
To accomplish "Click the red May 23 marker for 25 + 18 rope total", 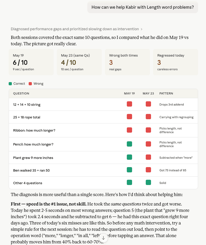I will [x=148, y=117].
